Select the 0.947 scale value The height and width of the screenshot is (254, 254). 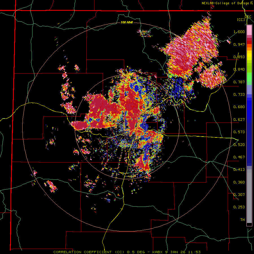tap(239, 44)
